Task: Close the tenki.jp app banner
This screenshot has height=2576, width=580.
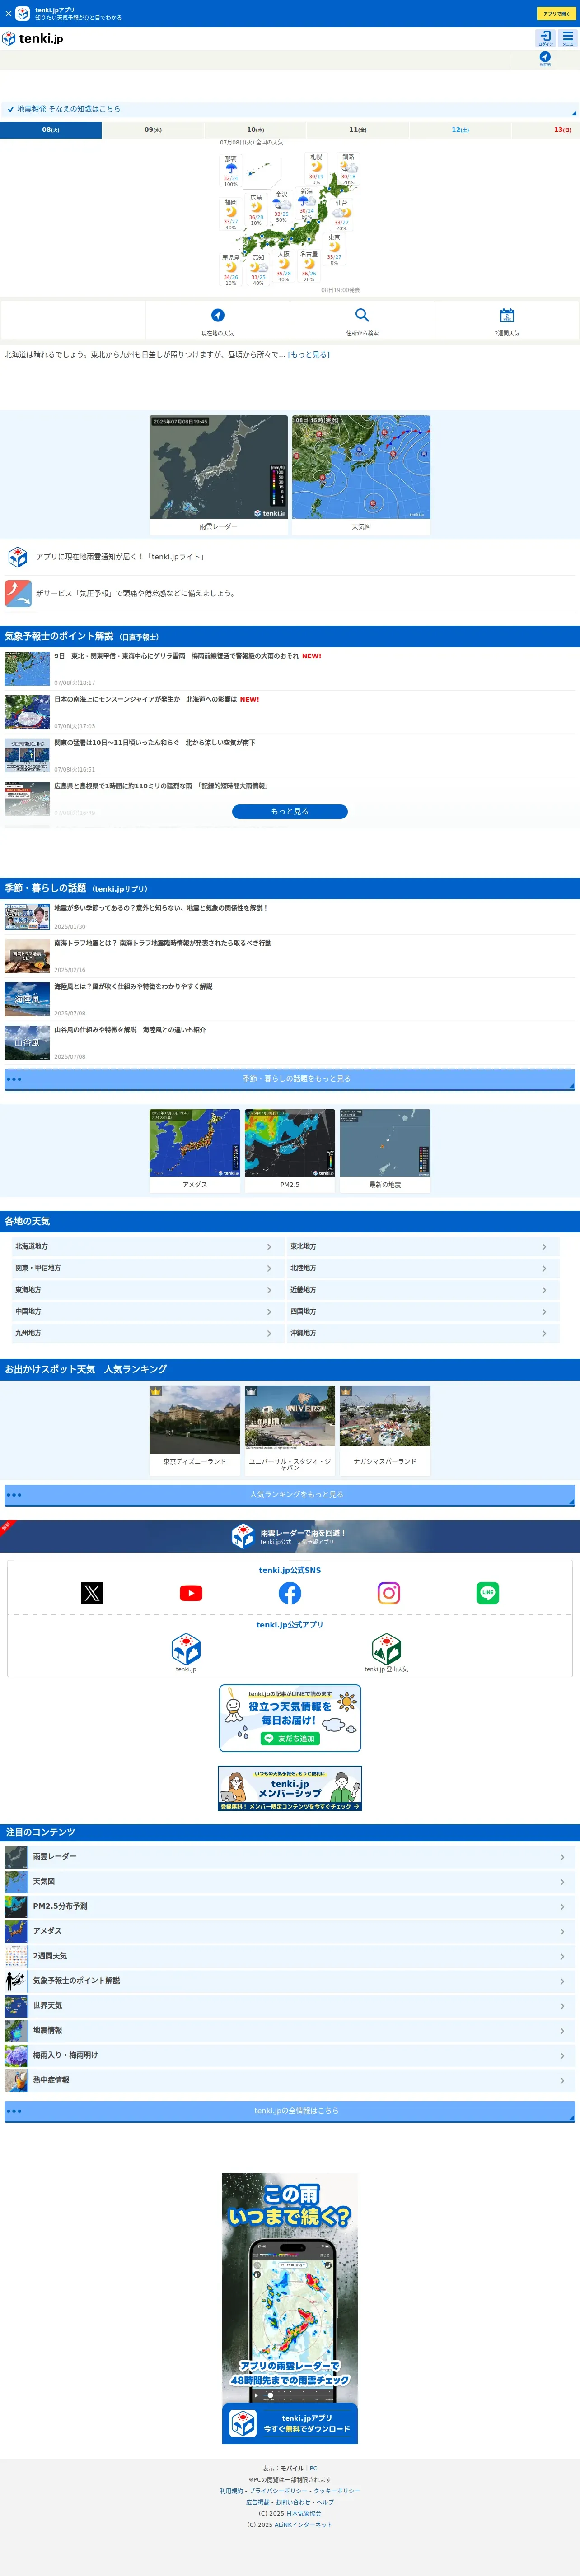Action: click(8, 14)
